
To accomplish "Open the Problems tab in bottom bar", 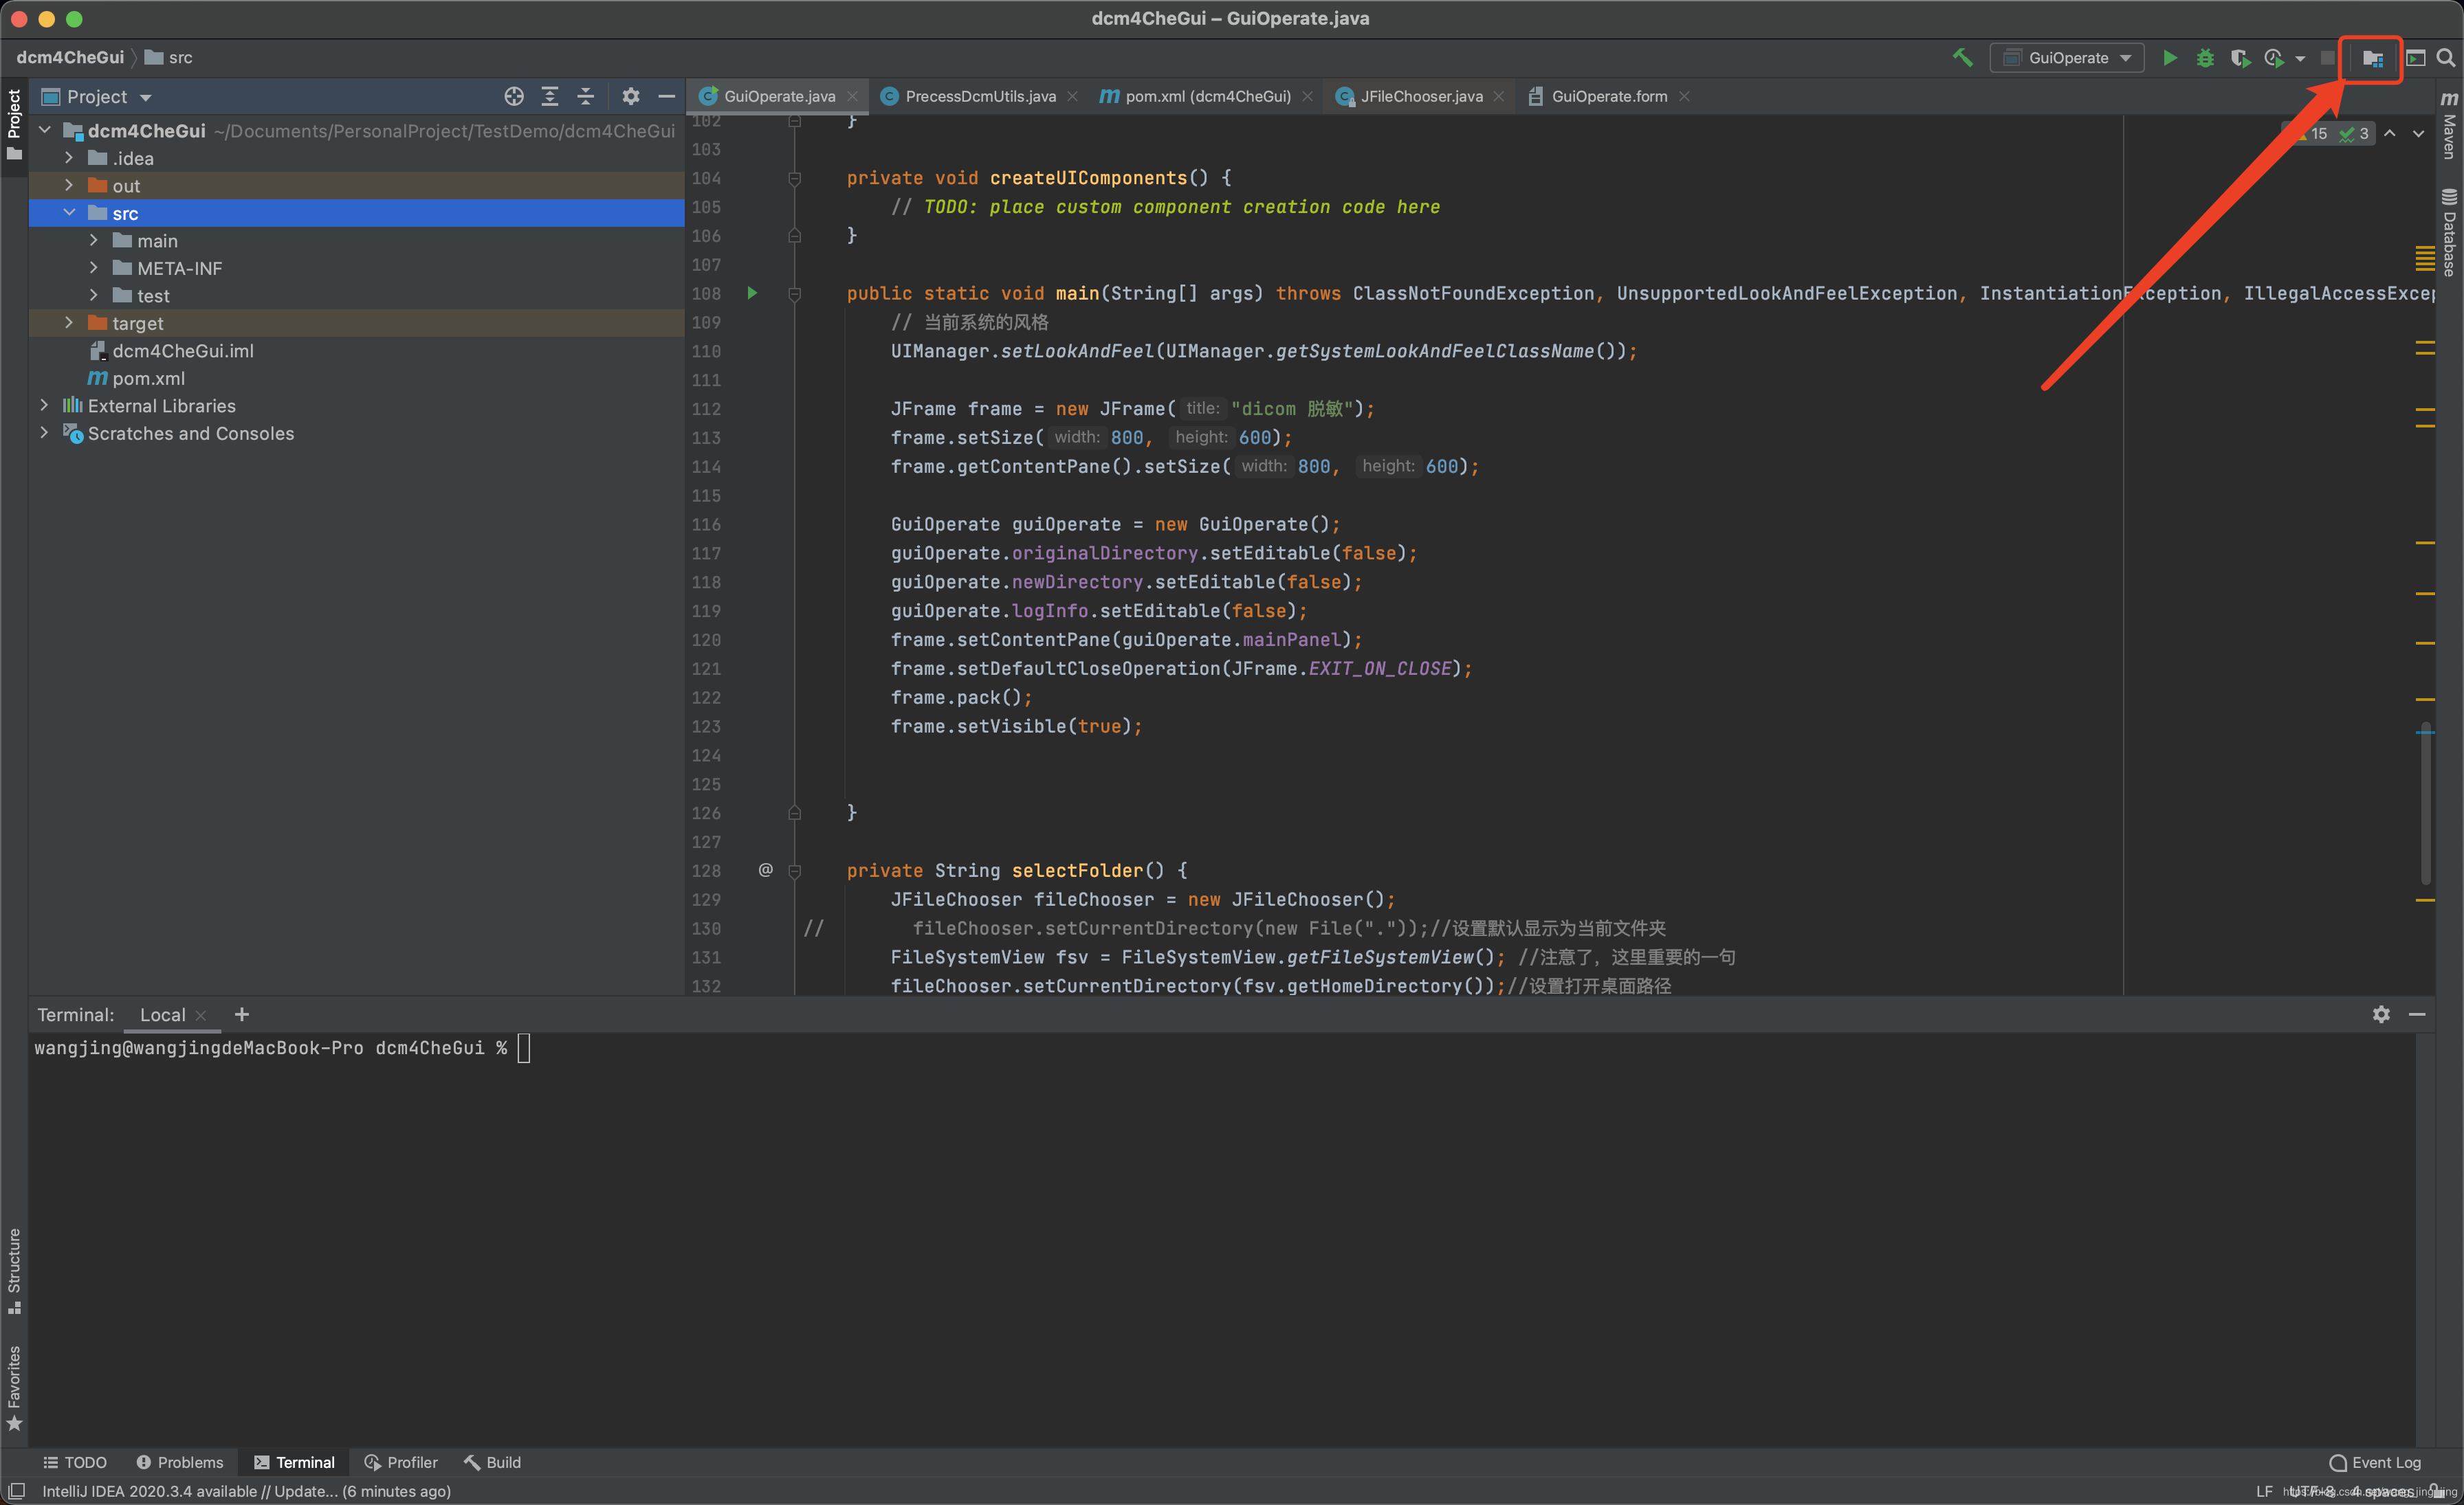I will click(180, 1462).
